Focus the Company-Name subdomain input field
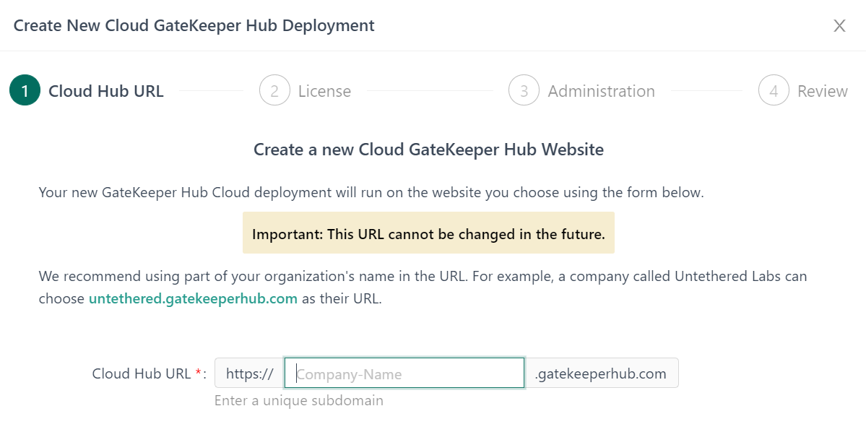Viewport: 866px width, 432px height. coord(404,373)
